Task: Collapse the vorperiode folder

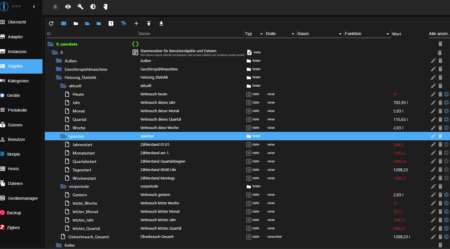Action: 63,186
